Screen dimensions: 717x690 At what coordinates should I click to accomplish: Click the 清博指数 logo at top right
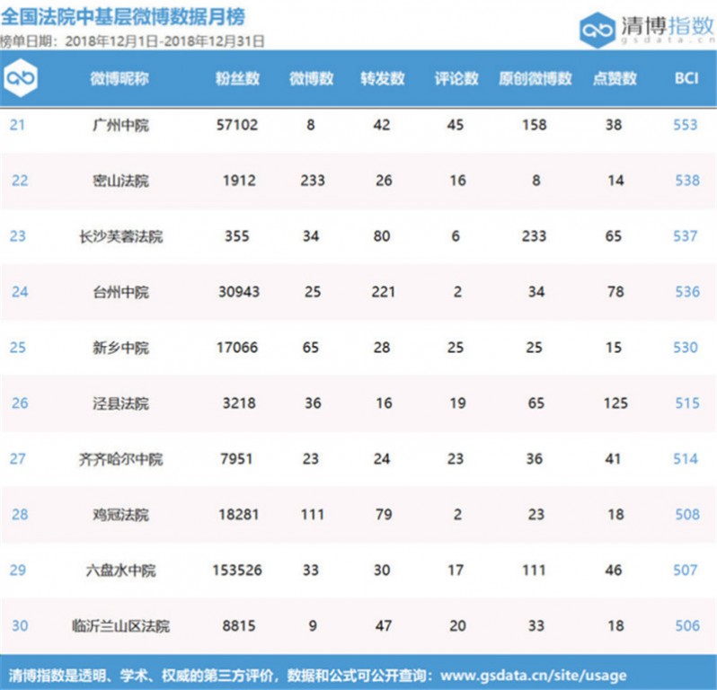pyautogui.click(x=647, y=30)
